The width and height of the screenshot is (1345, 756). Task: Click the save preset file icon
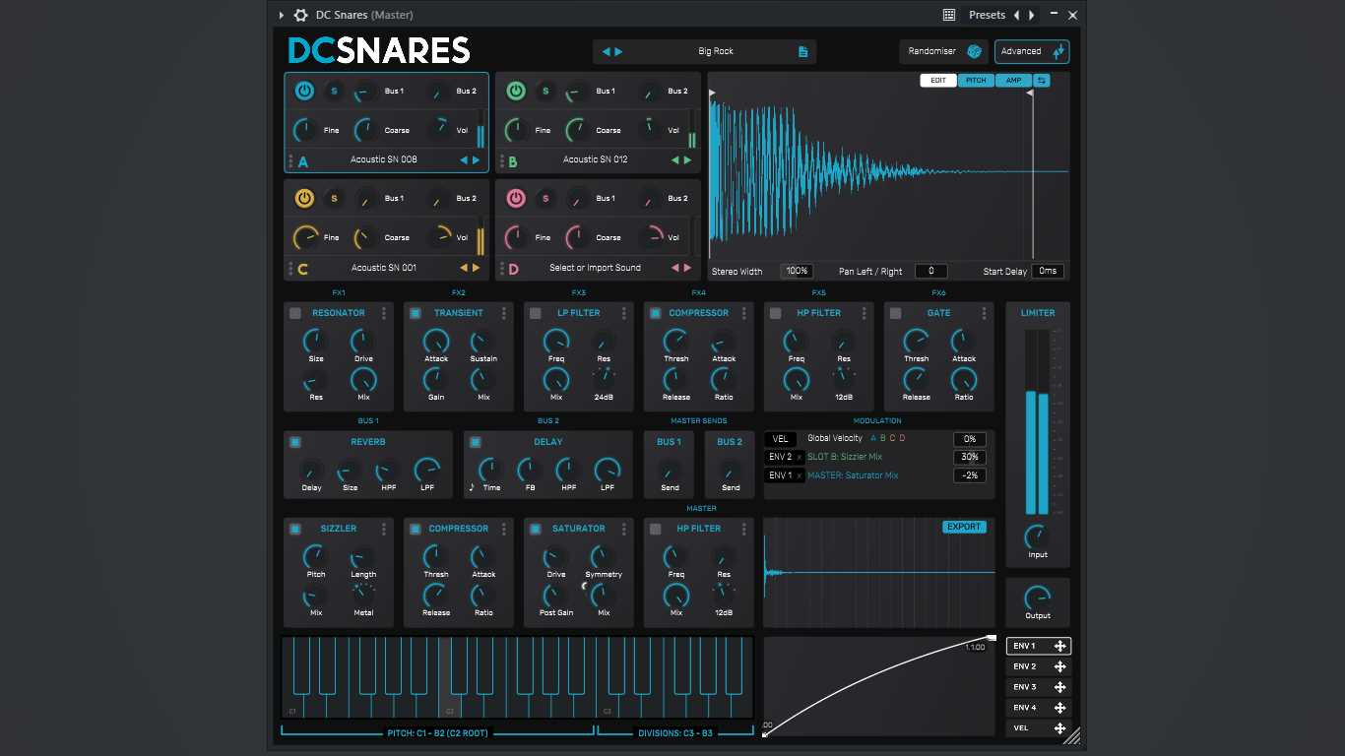coord(803,51)
